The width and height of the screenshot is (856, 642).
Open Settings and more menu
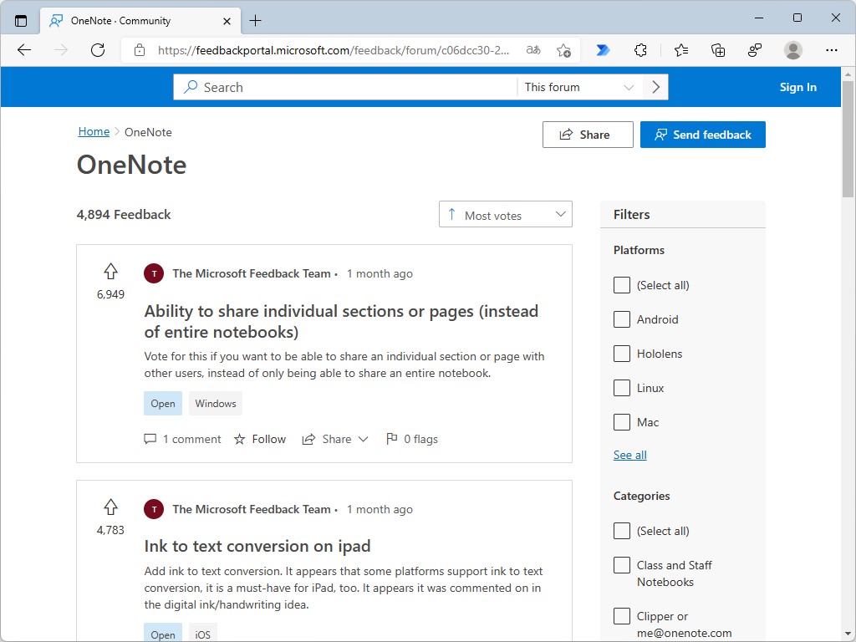point(832,50)
